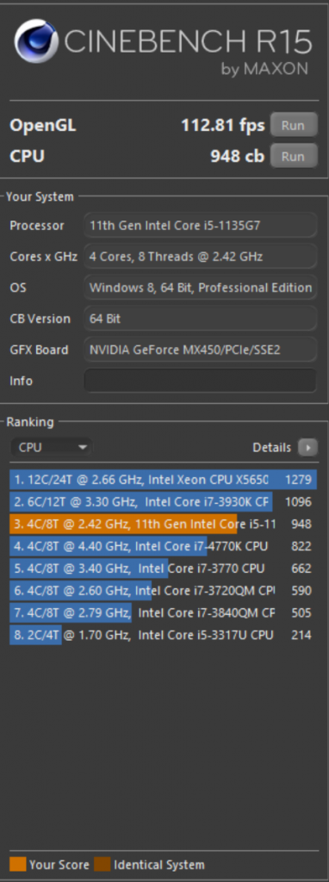Screen dimensions: 329x882
Task: Click the GFX Board GeForce MX450 field
Action: (200, 350)
